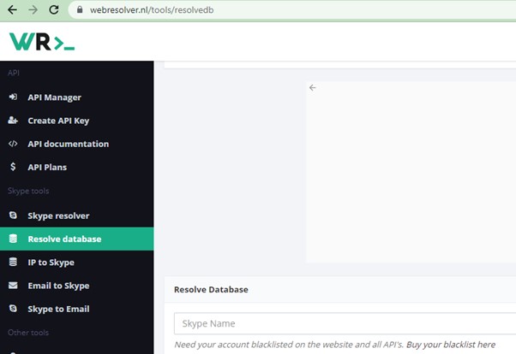The height and width of the screenshot is (354, 516).
Task: Click the small left arrow in ad panel
Action: coord(312,88)
